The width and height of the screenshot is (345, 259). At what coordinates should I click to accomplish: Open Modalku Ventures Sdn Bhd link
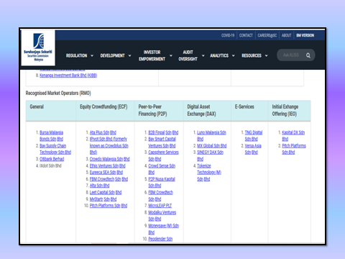(x=162, y=216)
